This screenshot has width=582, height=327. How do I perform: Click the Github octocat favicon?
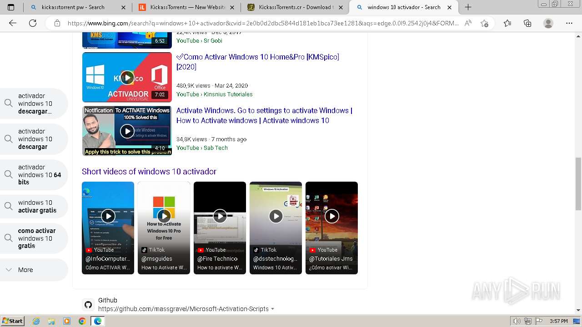(x=88, y=305)
